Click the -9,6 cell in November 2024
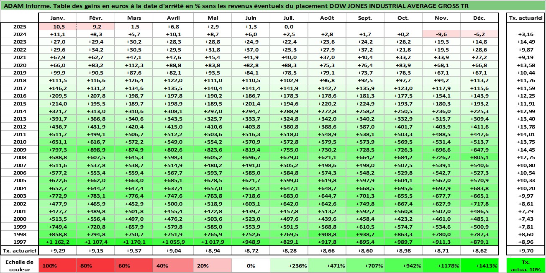 441,34
